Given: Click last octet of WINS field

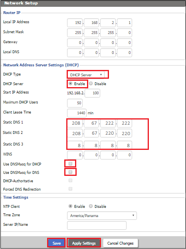Looking at the screenshot, I should click(x=125, y=155).
